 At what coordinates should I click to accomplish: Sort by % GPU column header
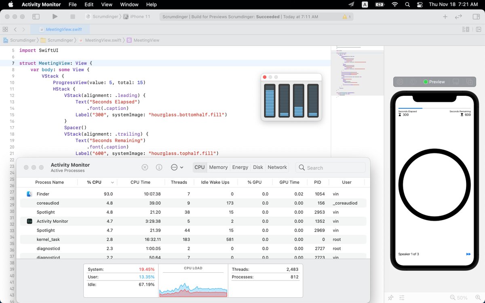(x=254, y=182)
